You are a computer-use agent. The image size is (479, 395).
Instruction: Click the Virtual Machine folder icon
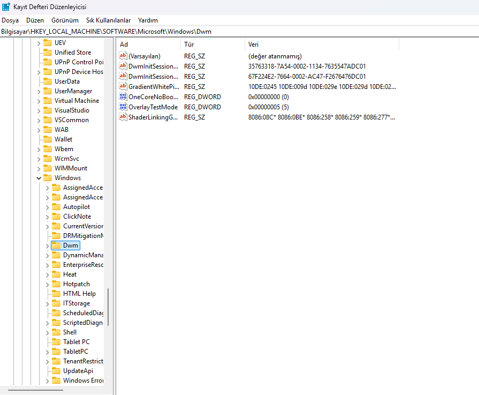click(47, 100)
